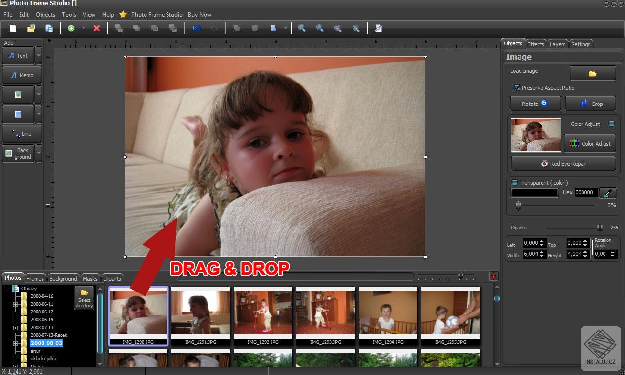Open the View menu

(x=89, y=15)
